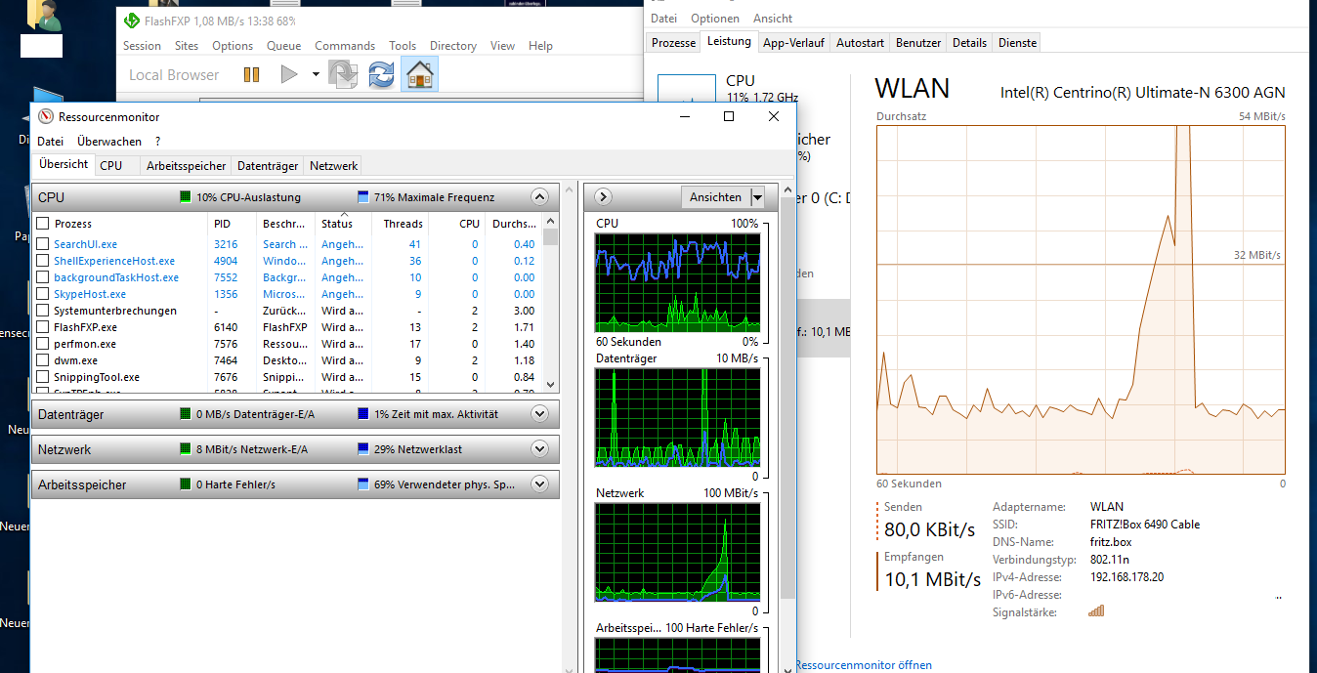Switch to the Netzwerk tab

click(x=334, y=165)
